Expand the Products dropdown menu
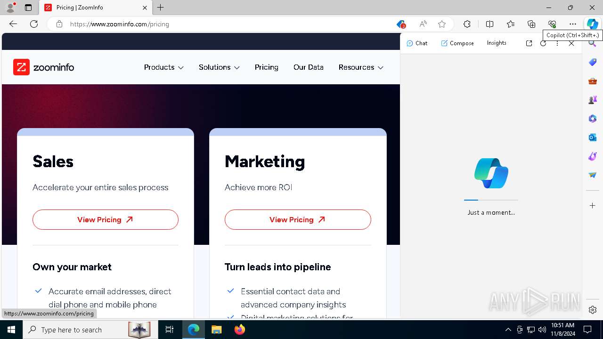The width and height of the screenshot is (603, 339). [x=163, y=67]
